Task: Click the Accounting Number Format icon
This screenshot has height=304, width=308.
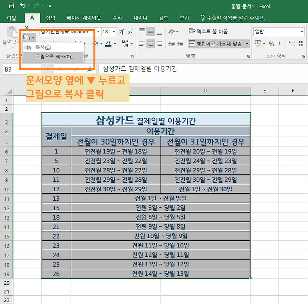Action: pyautogui.click(x=258, y=44)
